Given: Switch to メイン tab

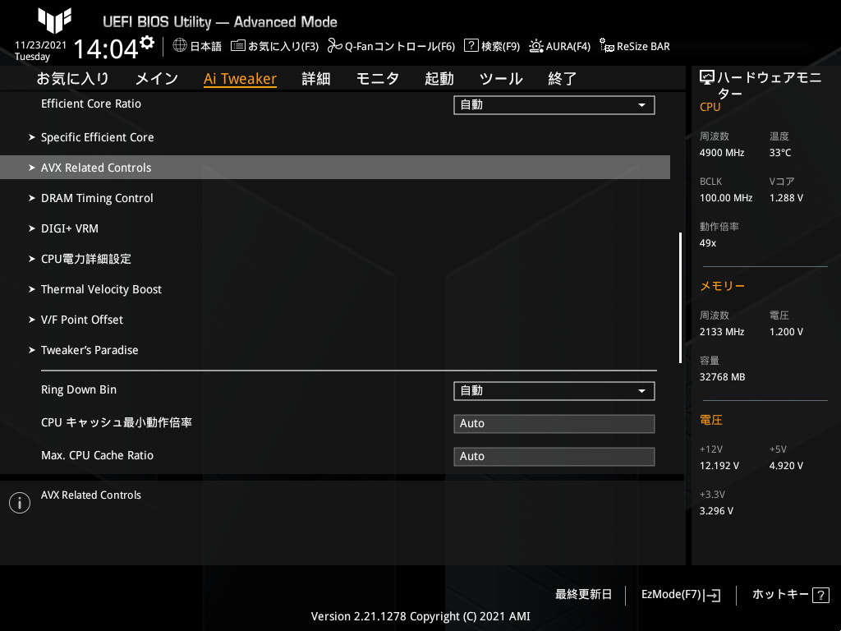Looking at the screenshot, I should coord(157,79).
